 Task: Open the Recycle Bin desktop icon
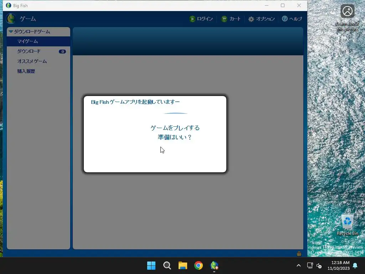[x=347, y=225]
